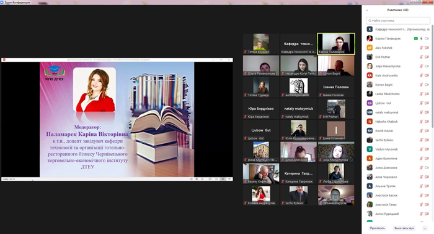Toggle Каріна Паламарек's microphone in participants list
Screen dimensions: 434x234
421,38
